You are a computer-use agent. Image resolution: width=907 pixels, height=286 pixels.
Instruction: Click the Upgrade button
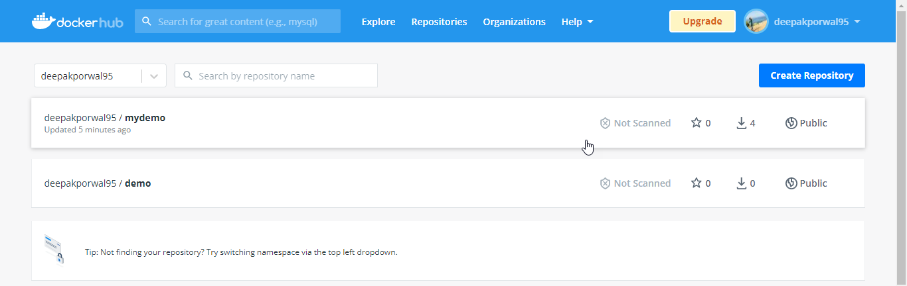(702, 21)
